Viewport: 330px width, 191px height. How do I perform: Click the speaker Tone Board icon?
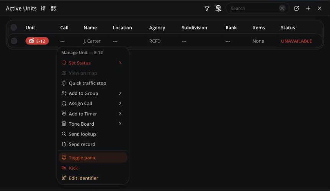pos(64,124)
